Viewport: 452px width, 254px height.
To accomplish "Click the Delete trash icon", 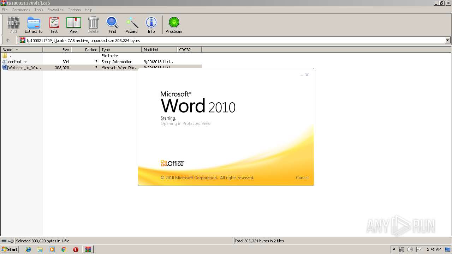I will [x=93, y=25].
